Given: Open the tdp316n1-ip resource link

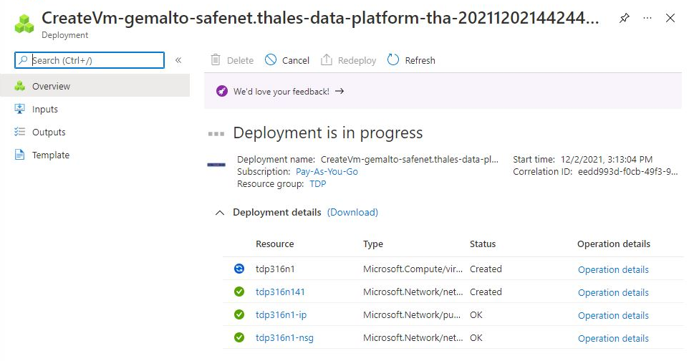Looking at the screenshot, I should (x=281, y=315).
